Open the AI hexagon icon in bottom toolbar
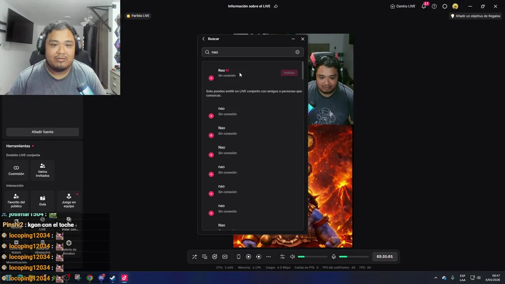 pyautogui.click(x=215, y=257)
